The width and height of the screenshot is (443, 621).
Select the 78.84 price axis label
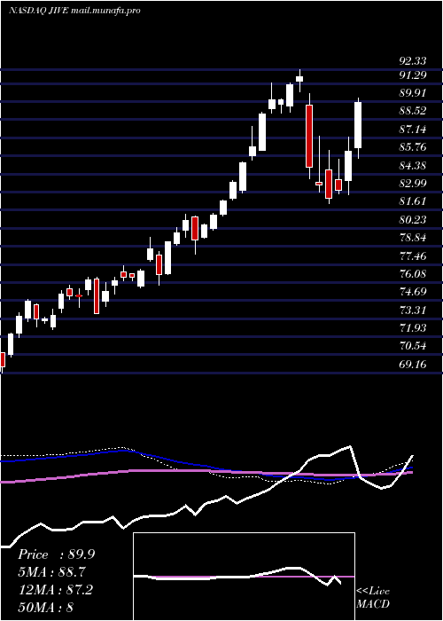tap(413, 238)
